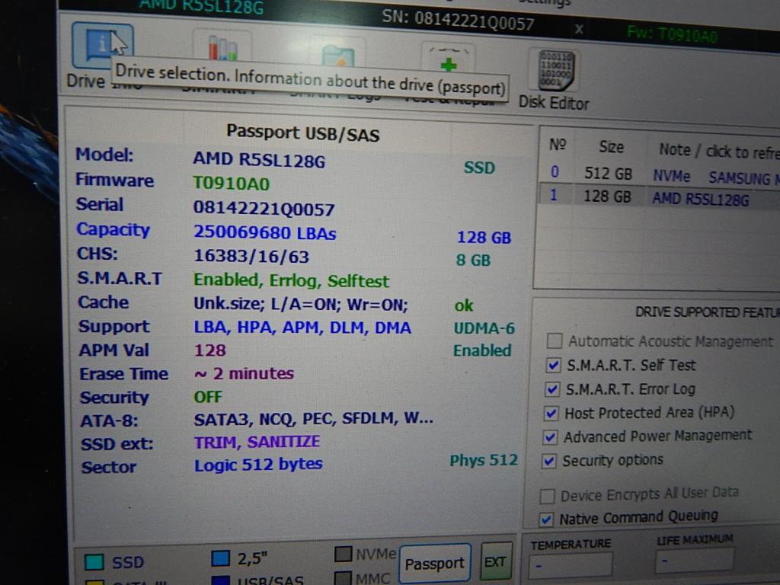Click the cyan SSD legend swatch
The height and width of the screenshot is (585, 780).
(94, 562)
